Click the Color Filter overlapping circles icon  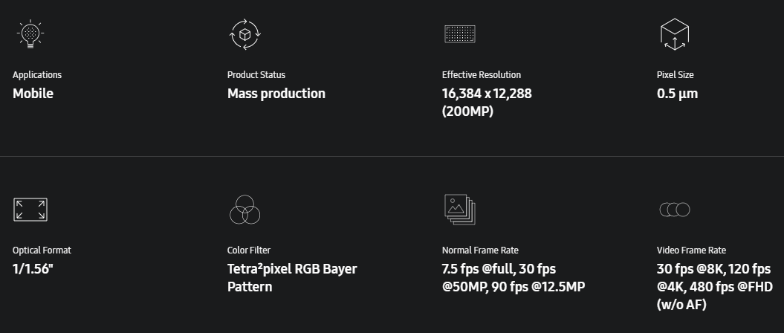click(244, 210)
